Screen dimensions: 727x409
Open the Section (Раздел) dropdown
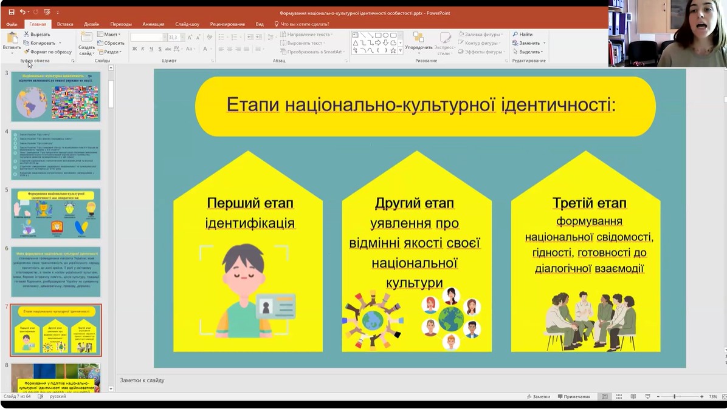(110, 52)
